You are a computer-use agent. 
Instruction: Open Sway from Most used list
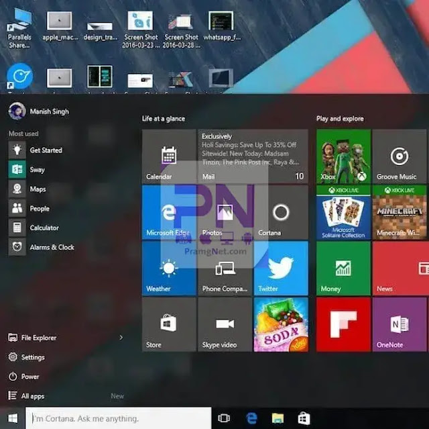pos(27,170)
